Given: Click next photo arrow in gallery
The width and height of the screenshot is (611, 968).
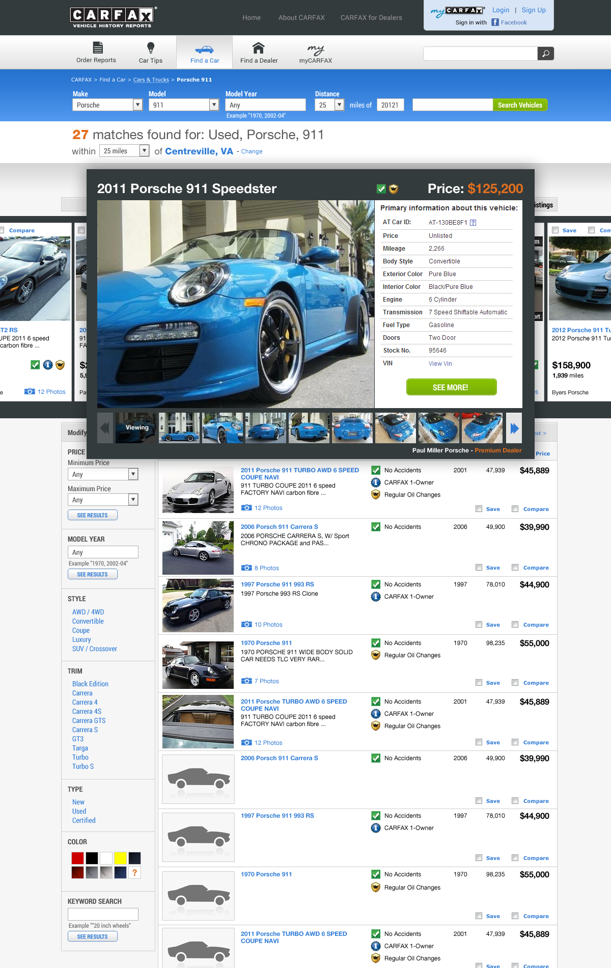Looking at the screenshot, I should pos(514,428).
